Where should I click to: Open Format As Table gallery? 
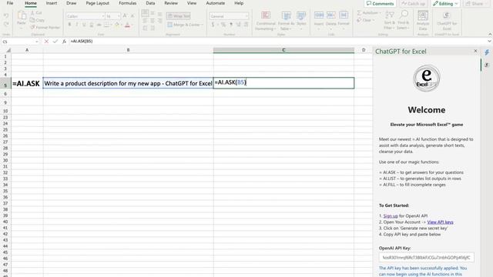tap(286, 21)
